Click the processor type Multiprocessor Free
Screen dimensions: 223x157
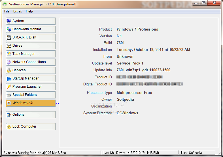pos(134,93)
